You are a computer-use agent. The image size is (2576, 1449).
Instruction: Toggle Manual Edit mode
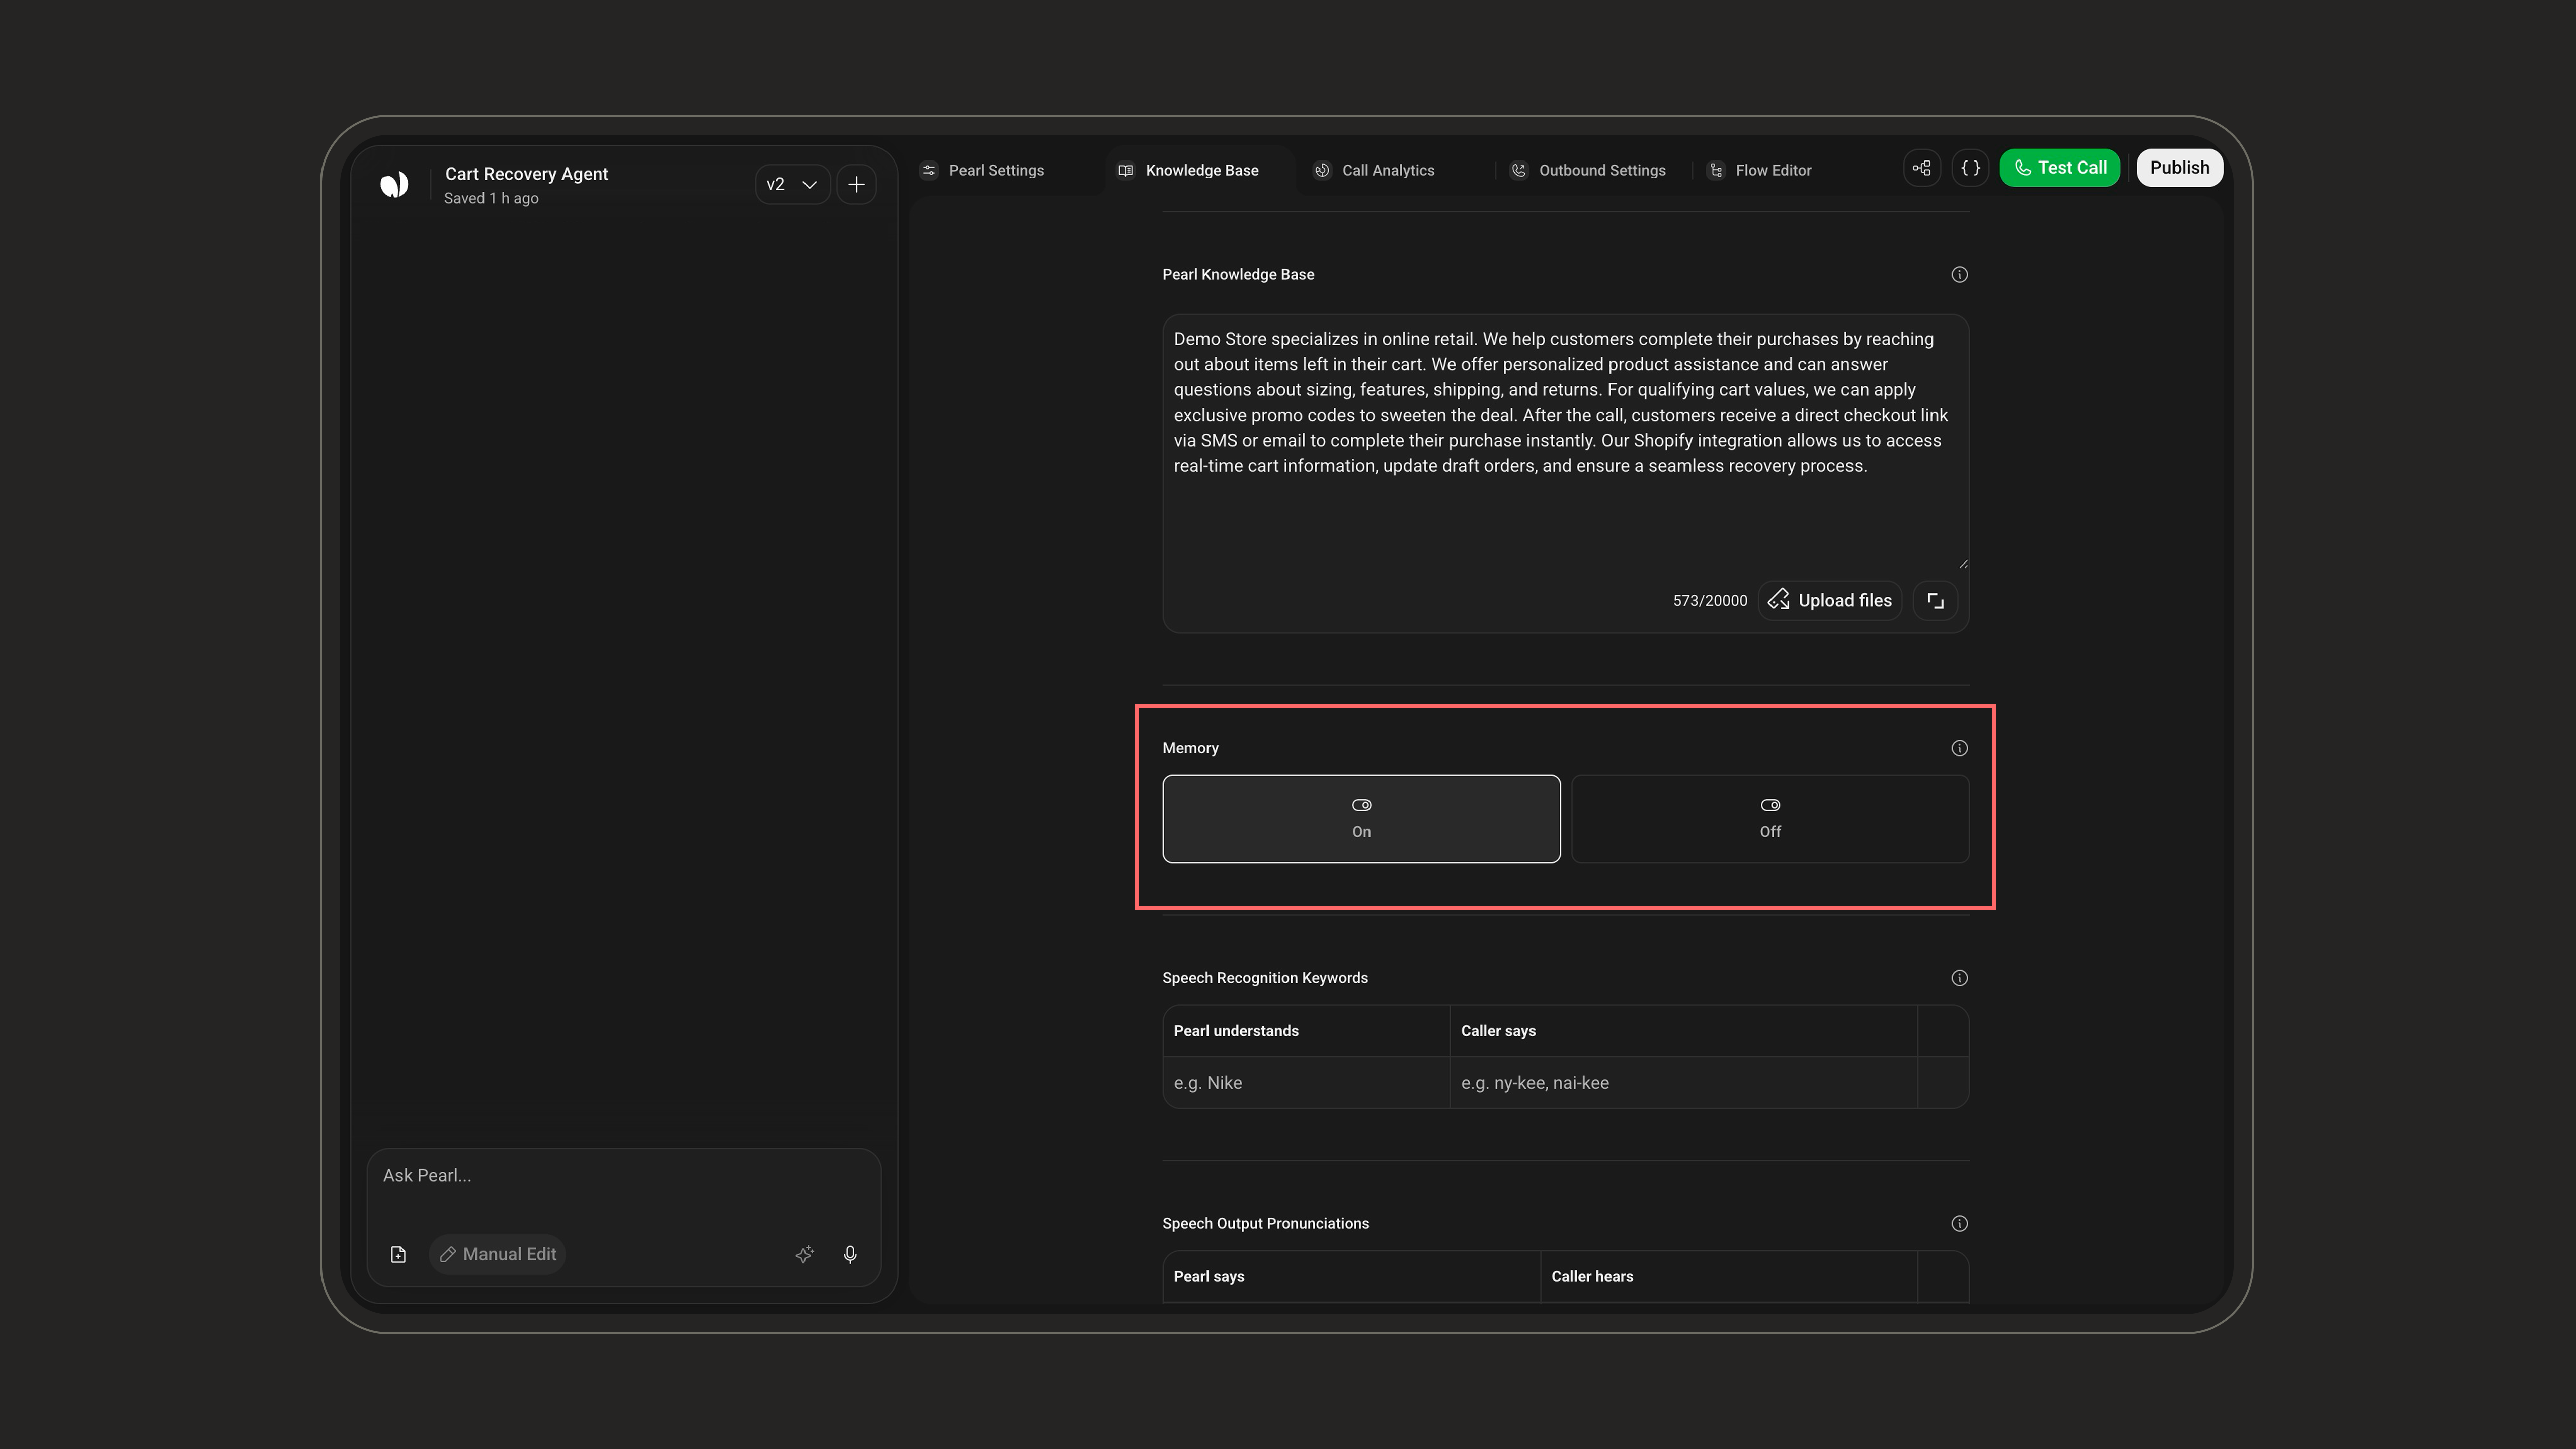498,1254
